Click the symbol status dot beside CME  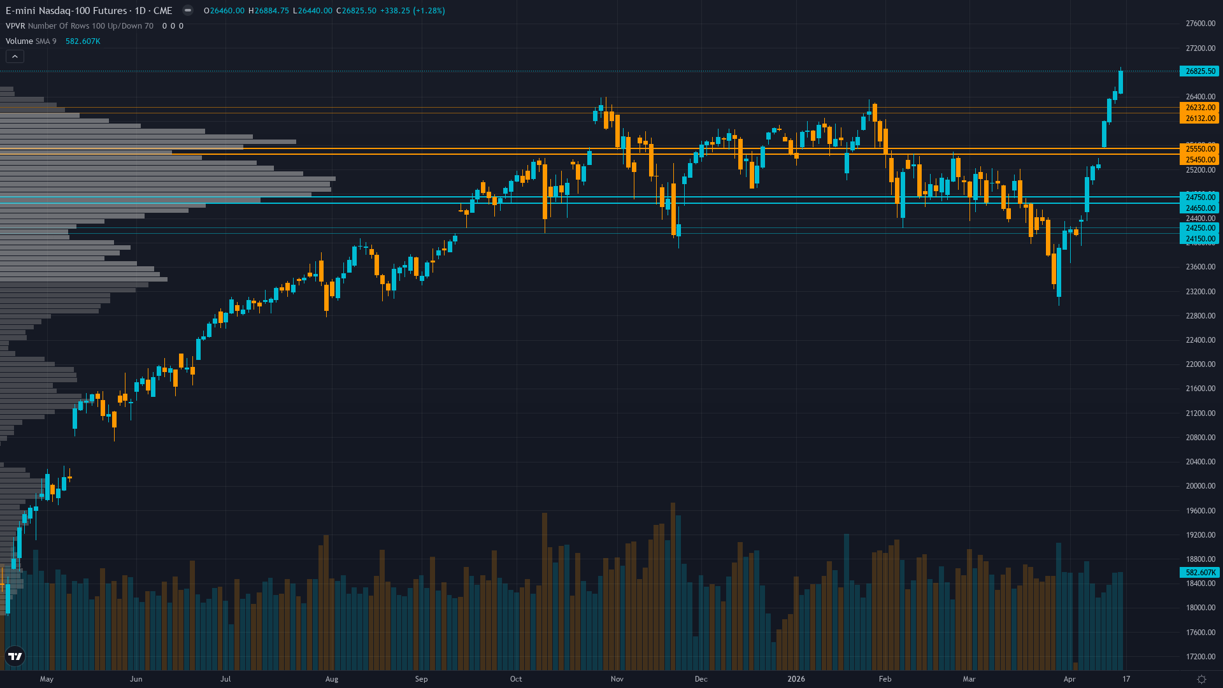click(187, 10)
